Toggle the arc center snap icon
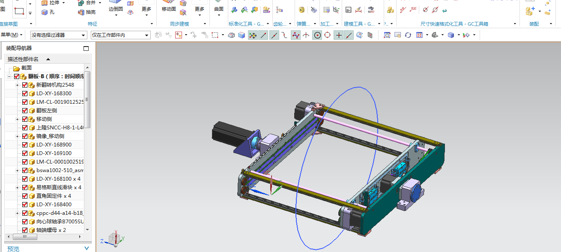The width and height of the screenshot is (561, 252). pos(317,35)
